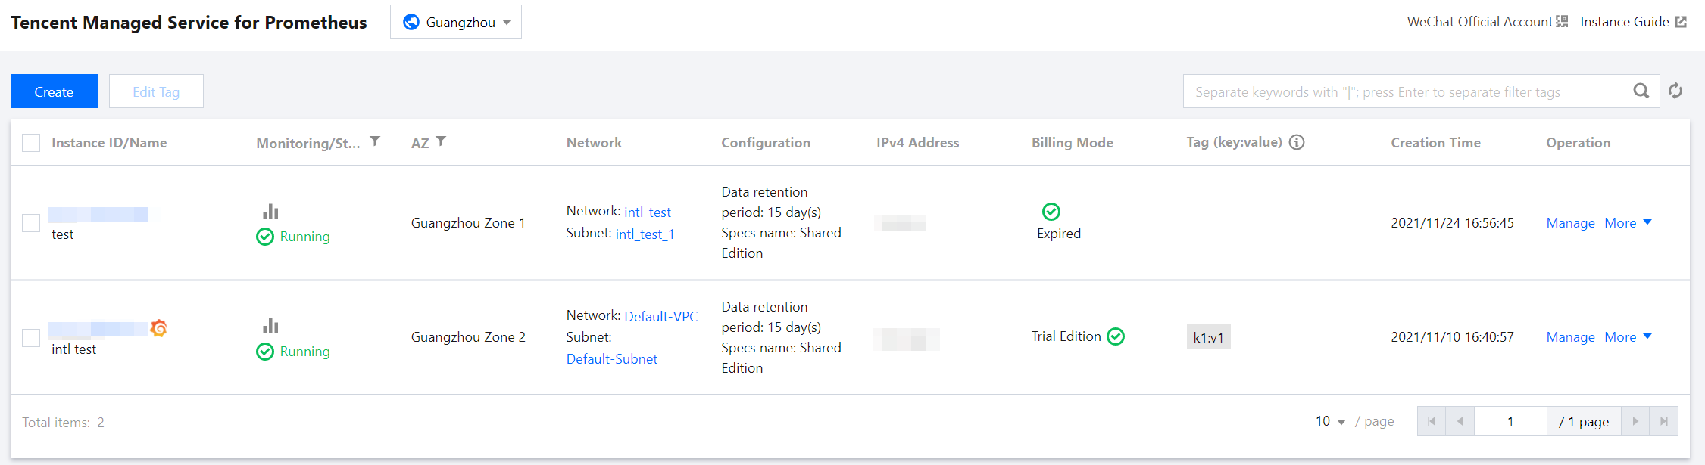Tick the checkbox for intl test instance

(31, 337)
